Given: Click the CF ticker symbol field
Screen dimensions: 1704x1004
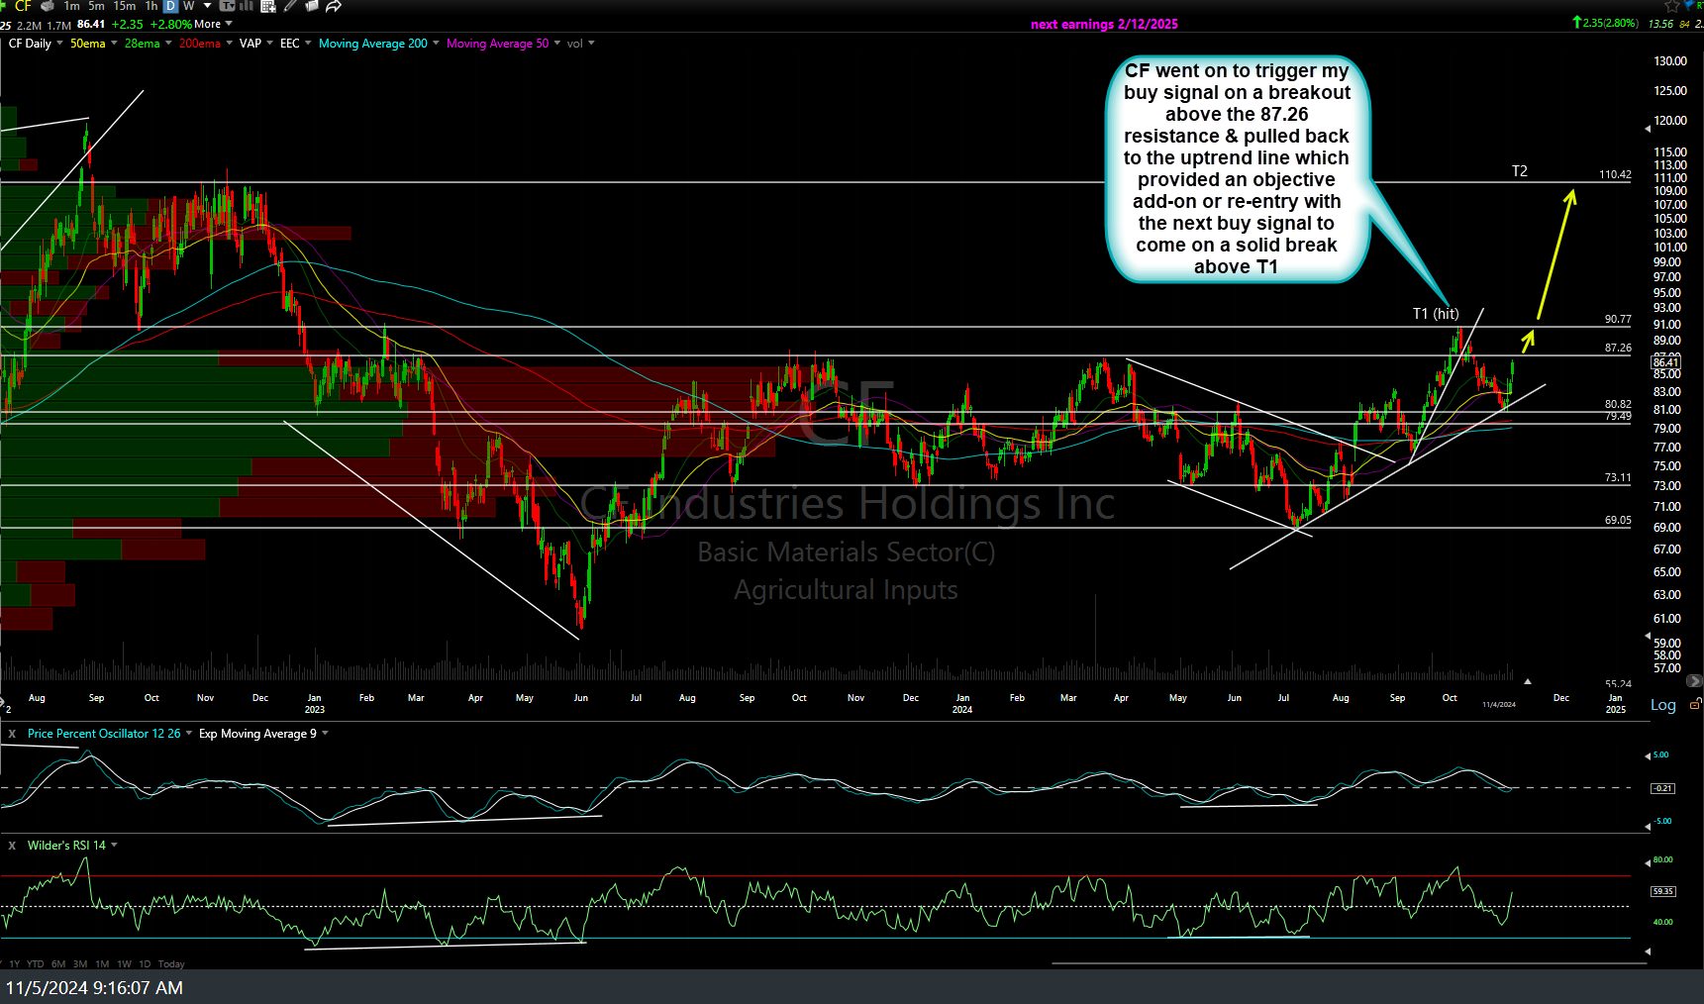Looking at the screenshot, I should coord(23,6).
